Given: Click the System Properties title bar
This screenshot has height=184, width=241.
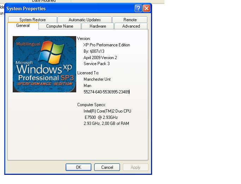Looking at the screenshot, I should pos(67,8).
